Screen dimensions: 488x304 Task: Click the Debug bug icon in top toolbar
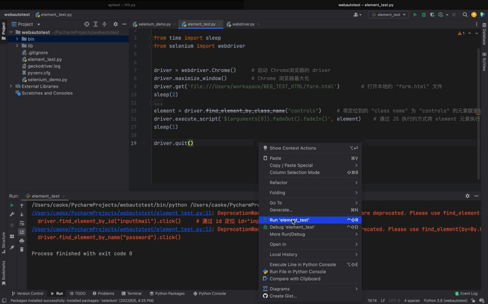(424, 14)
